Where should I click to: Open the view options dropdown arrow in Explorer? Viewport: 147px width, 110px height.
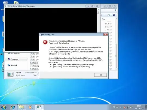click(x=104, y=15)
